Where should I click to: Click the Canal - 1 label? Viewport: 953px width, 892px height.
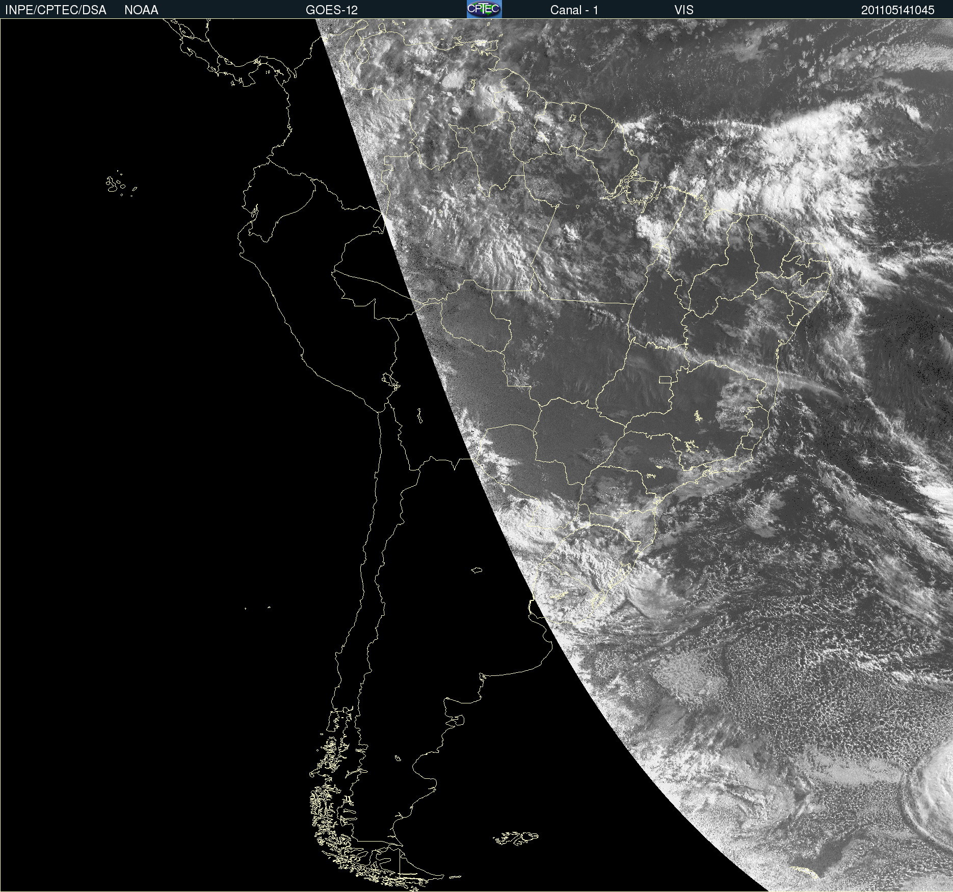574,10
